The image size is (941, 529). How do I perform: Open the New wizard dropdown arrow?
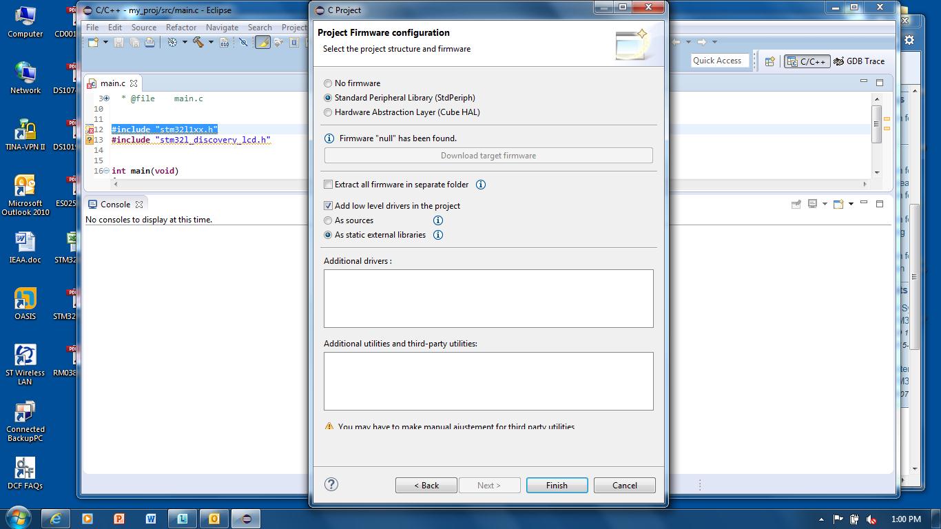(105, 43)
